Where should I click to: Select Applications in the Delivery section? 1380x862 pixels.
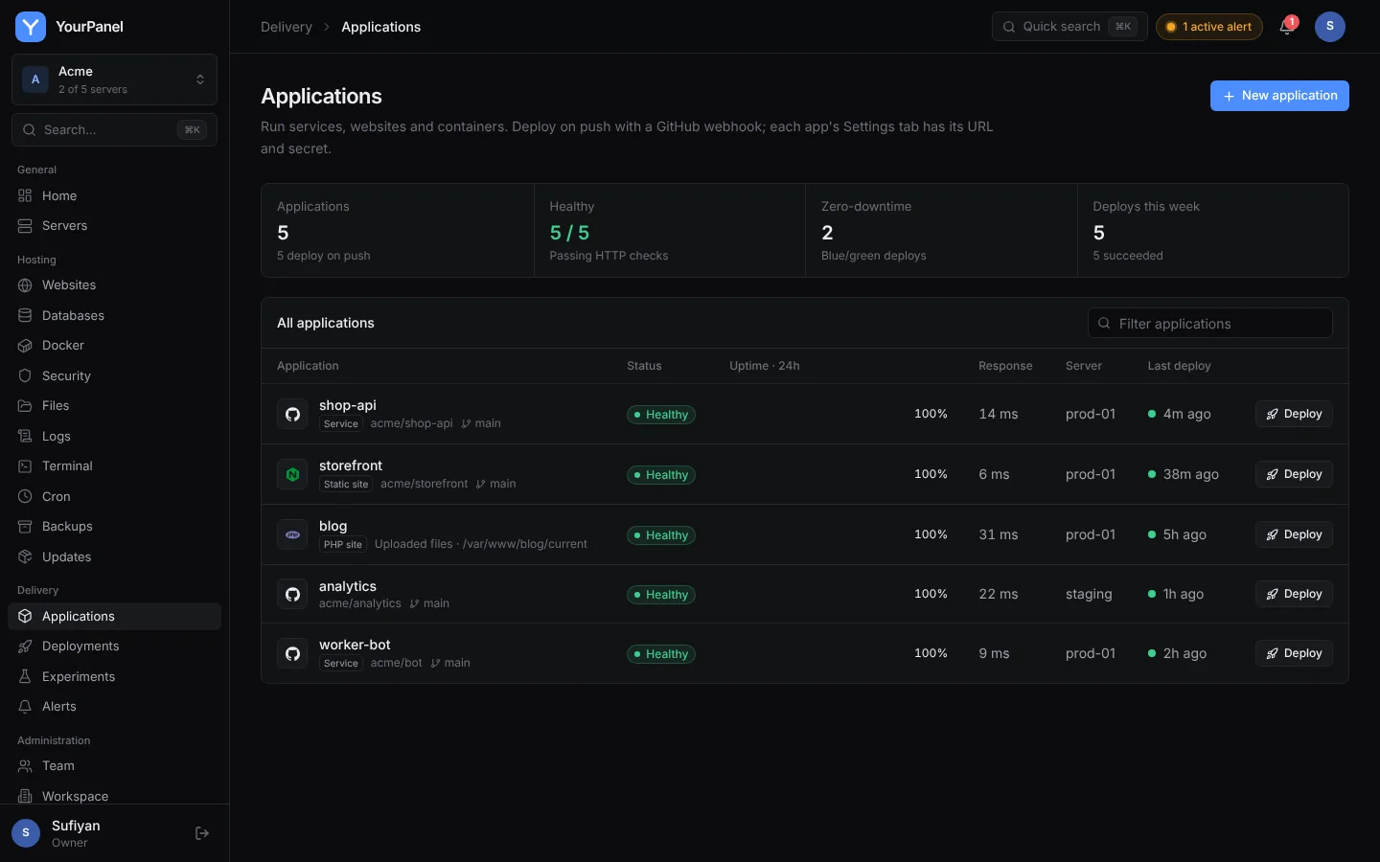pos(114,617)
